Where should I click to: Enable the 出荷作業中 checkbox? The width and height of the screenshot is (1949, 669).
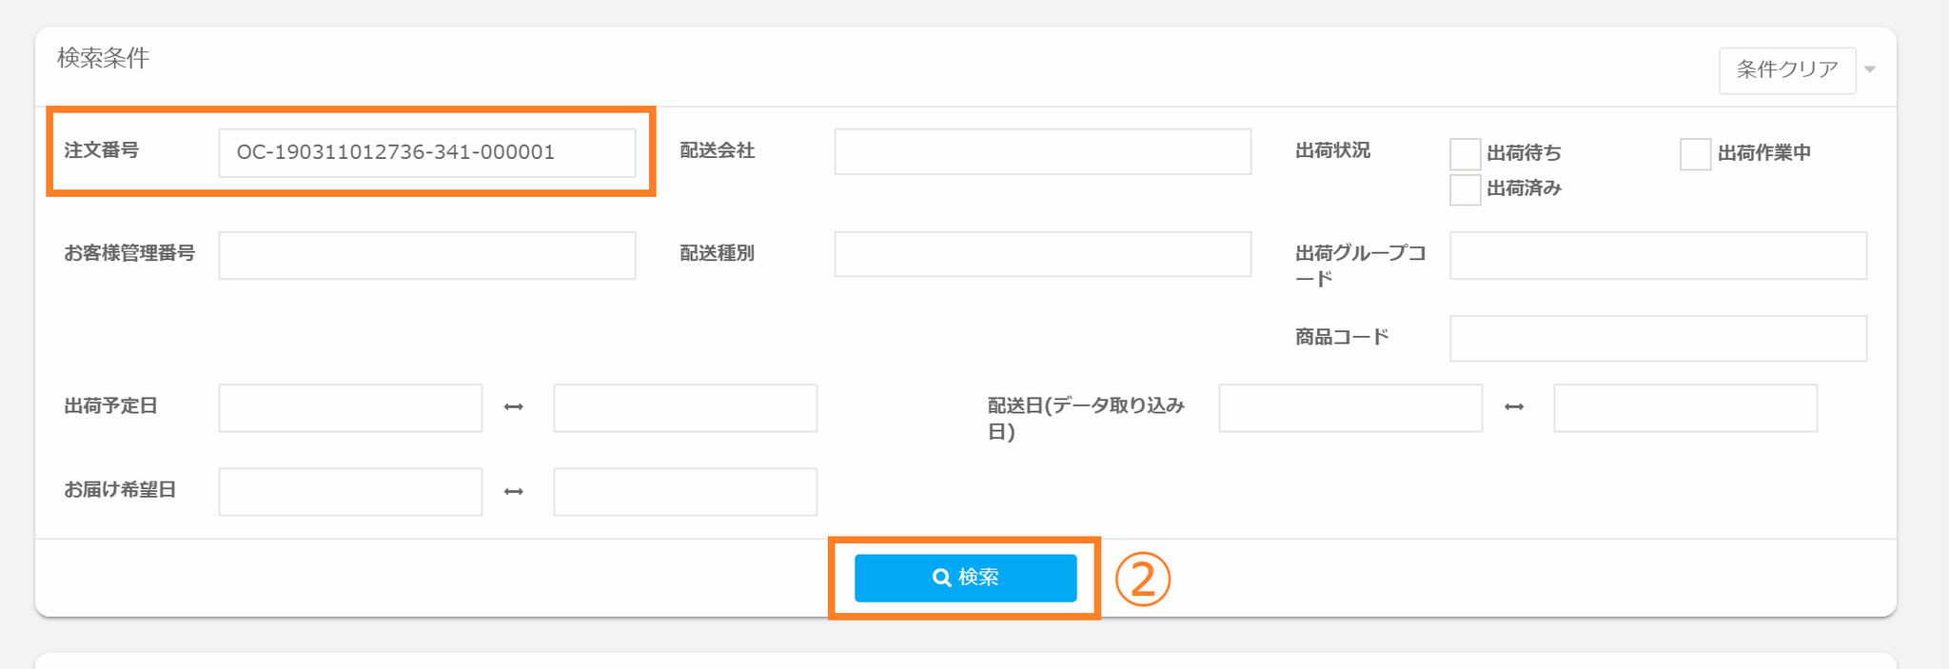pos(1695,153)
